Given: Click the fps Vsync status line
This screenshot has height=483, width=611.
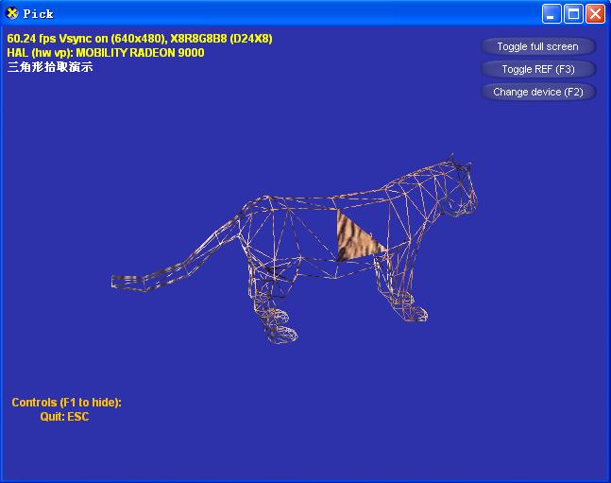Looking at the screenshot, I should pos(140,39).
